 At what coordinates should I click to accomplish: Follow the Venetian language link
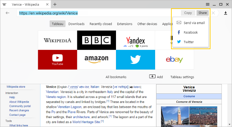(x=52, y=92)
